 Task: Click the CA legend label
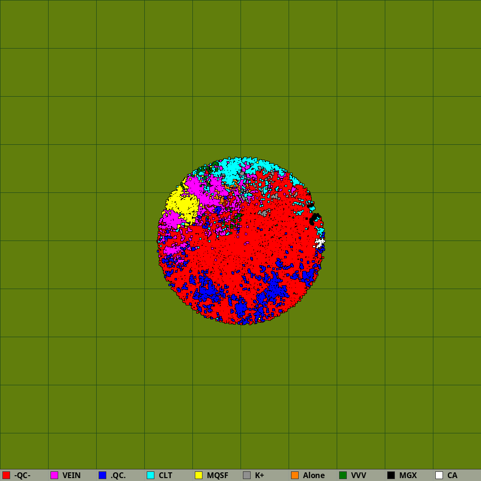[452, 476]
